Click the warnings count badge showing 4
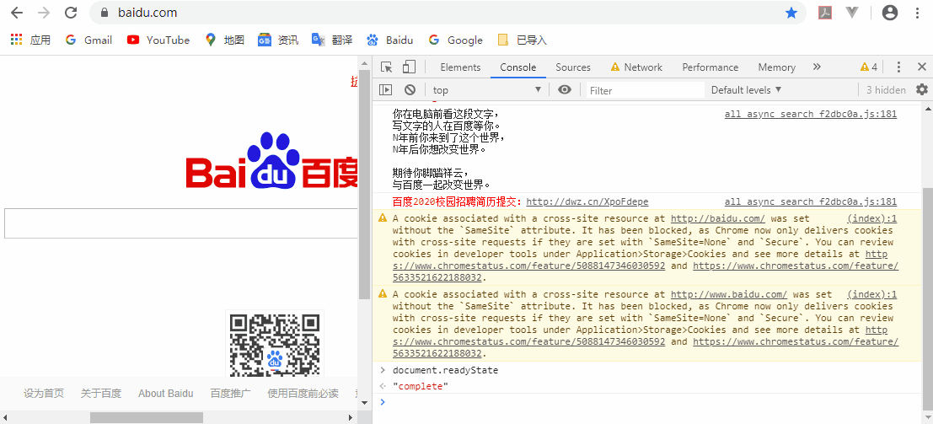Image resolution: width=933 pixels, height=424 pixels. [869, 67]
